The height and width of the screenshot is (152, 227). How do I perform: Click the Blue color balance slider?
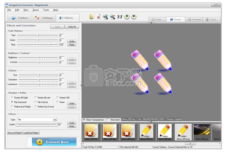tap(38, 45)
